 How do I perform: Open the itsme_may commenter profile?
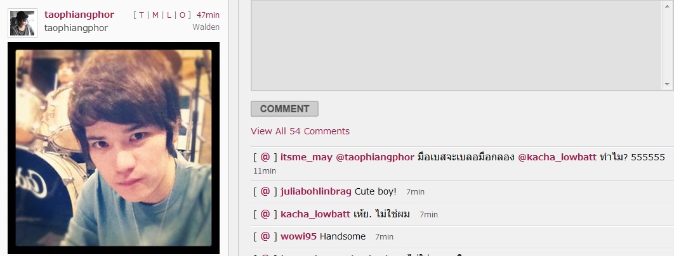(x=307, y=157)
